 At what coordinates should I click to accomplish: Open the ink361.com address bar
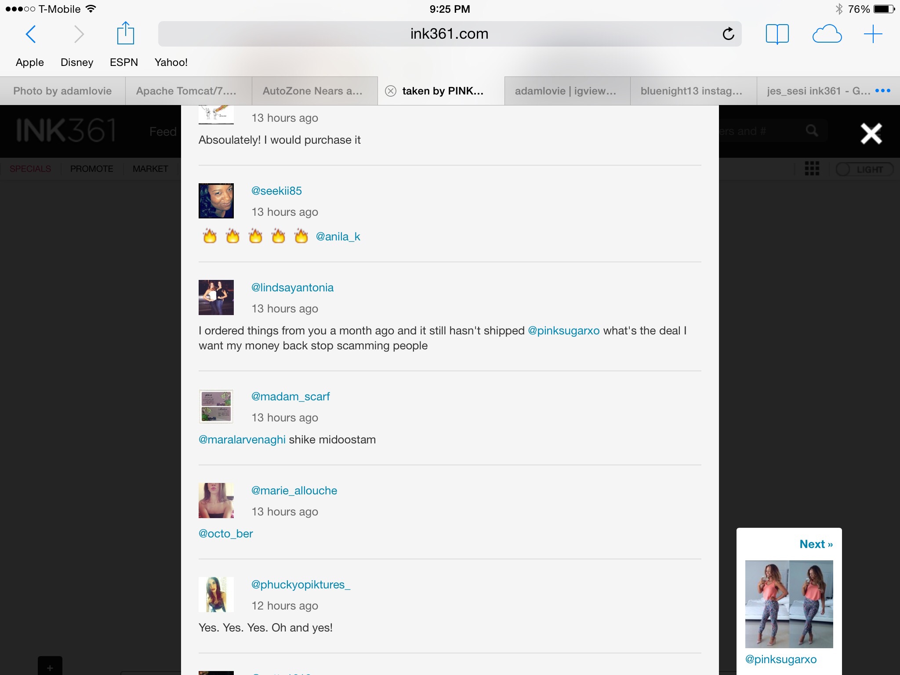449,33
